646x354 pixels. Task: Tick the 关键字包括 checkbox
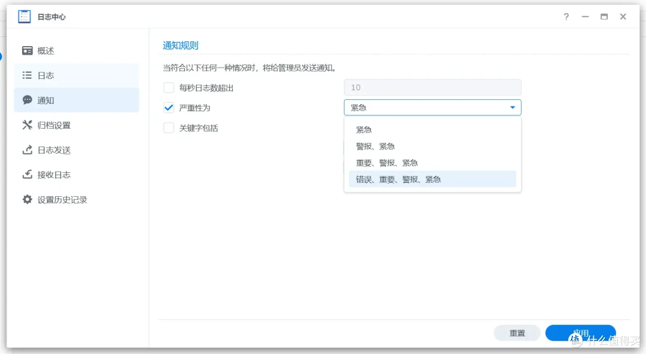point(169,128)
